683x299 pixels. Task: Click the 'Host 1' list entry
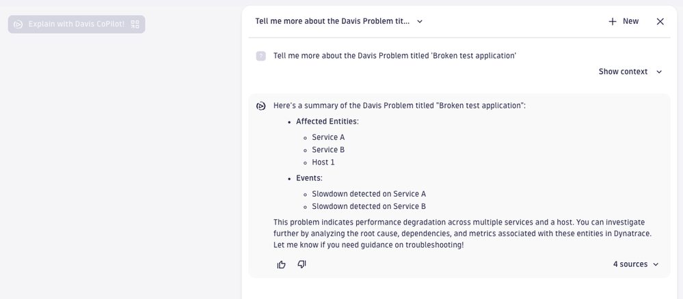tap(323, 162)
